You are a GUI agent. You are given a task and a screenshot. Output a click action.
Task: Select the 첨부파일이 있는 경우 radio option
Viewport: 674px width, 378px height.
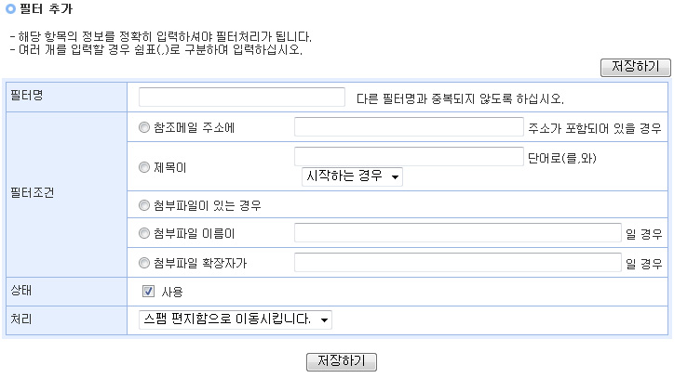coord(143,205)
